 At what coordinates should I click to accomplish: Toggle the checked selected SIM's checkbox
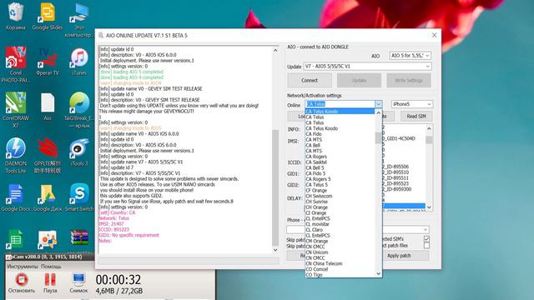click(x=426, y=239)
